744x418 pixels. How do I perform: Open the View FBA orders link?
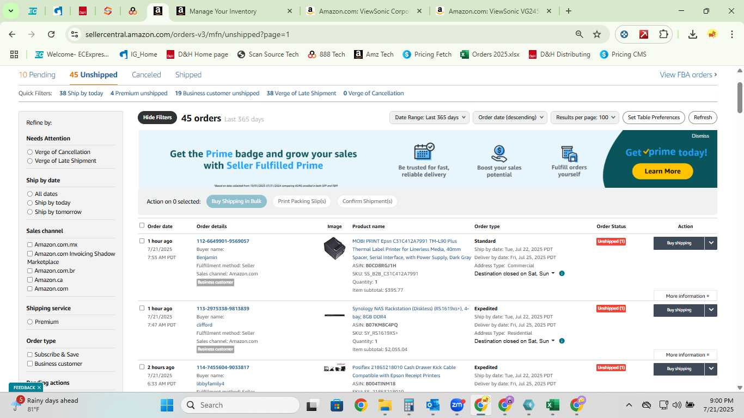tap(688, 75)
